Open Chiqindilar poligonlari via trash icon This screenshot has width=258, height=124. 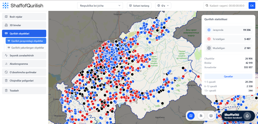[x=6, y=81]
